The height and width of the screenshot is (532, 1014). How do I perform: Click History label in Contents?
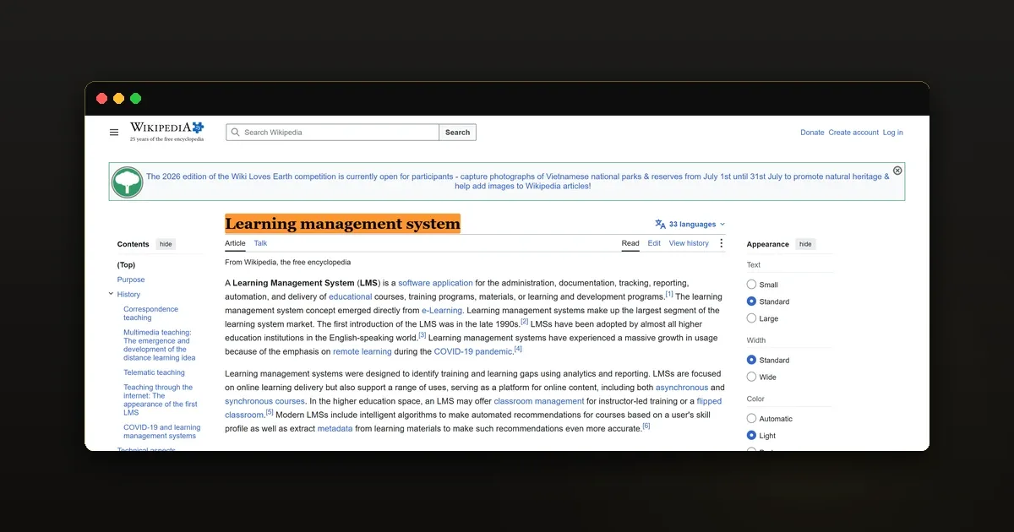coord(128,295)
